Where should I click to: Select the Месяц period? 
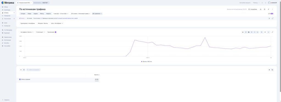42,14
